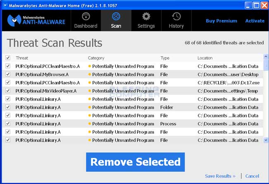Select the PUP.Optional.MixVideoPlayer.A threat name
The width and height of the screenshot is (269, 184).
(x=46, y=91)
